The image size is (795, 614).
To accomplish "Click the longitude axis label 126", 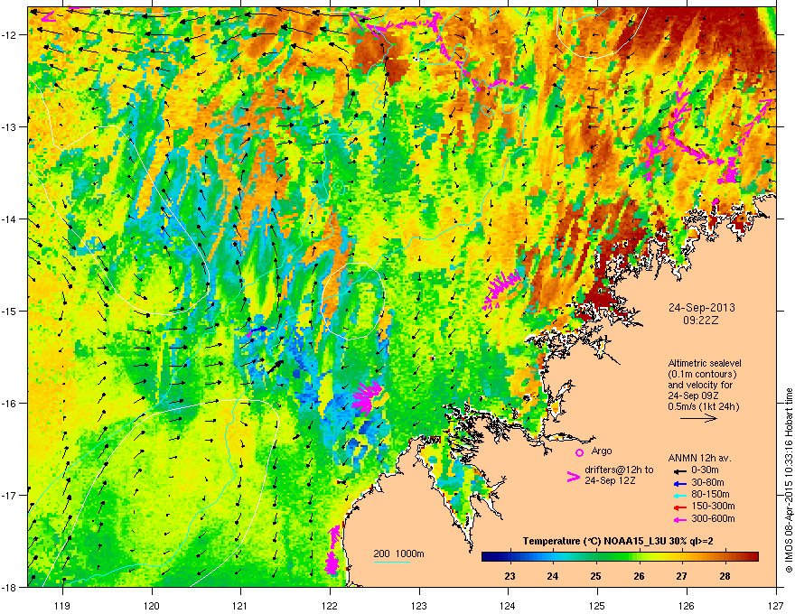I will tap(687, 605).
